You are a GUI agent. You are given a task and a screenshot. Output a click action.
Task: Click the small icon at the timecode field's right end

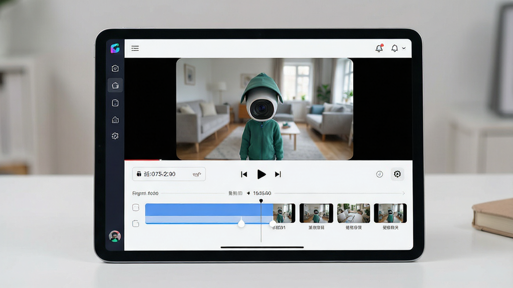196,174
